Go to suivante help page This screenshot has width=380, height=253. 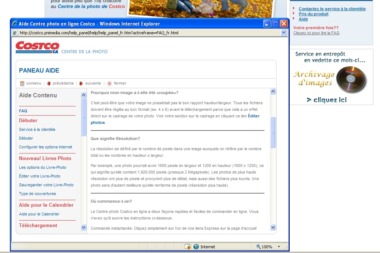click(x=93, y=83)
